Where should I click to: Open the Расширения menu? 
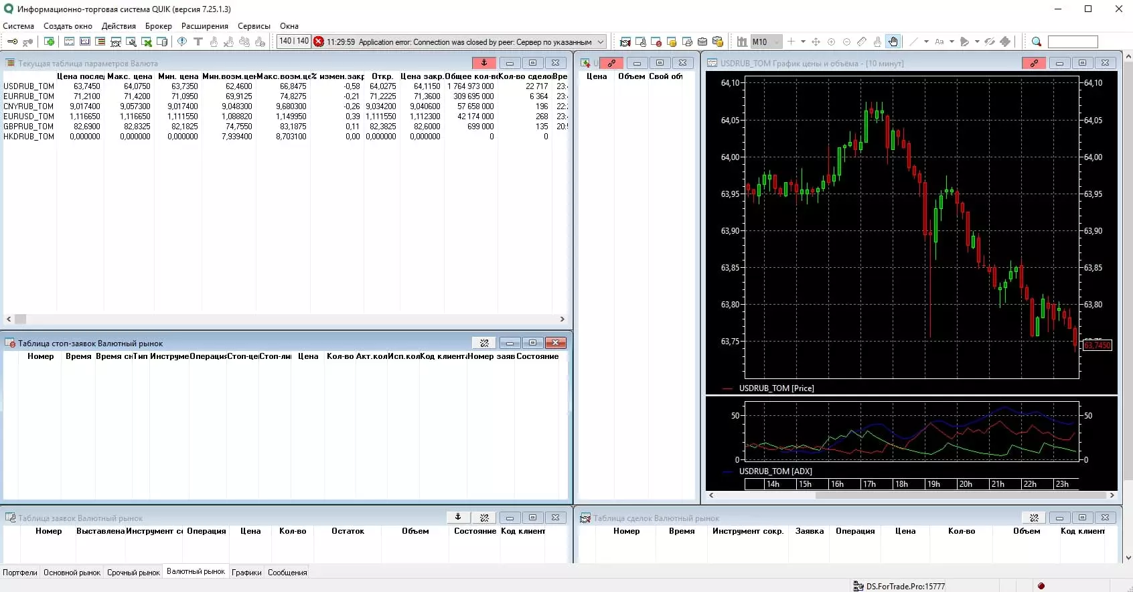[x=205, y=26]
